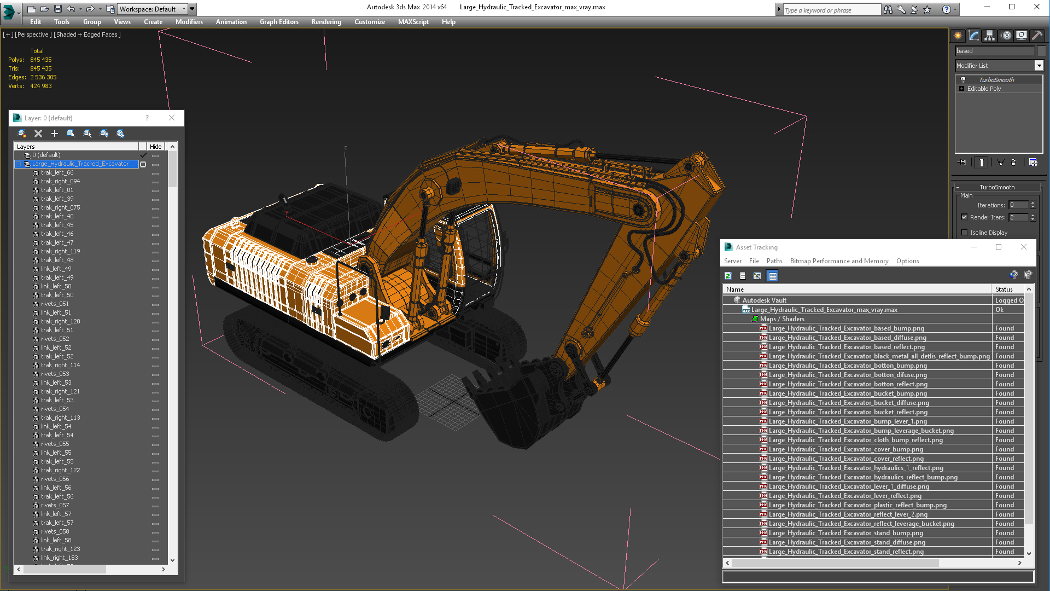Click the [Perspective] viewport label
Screen dimensions: 1050x591
point(33,34)
